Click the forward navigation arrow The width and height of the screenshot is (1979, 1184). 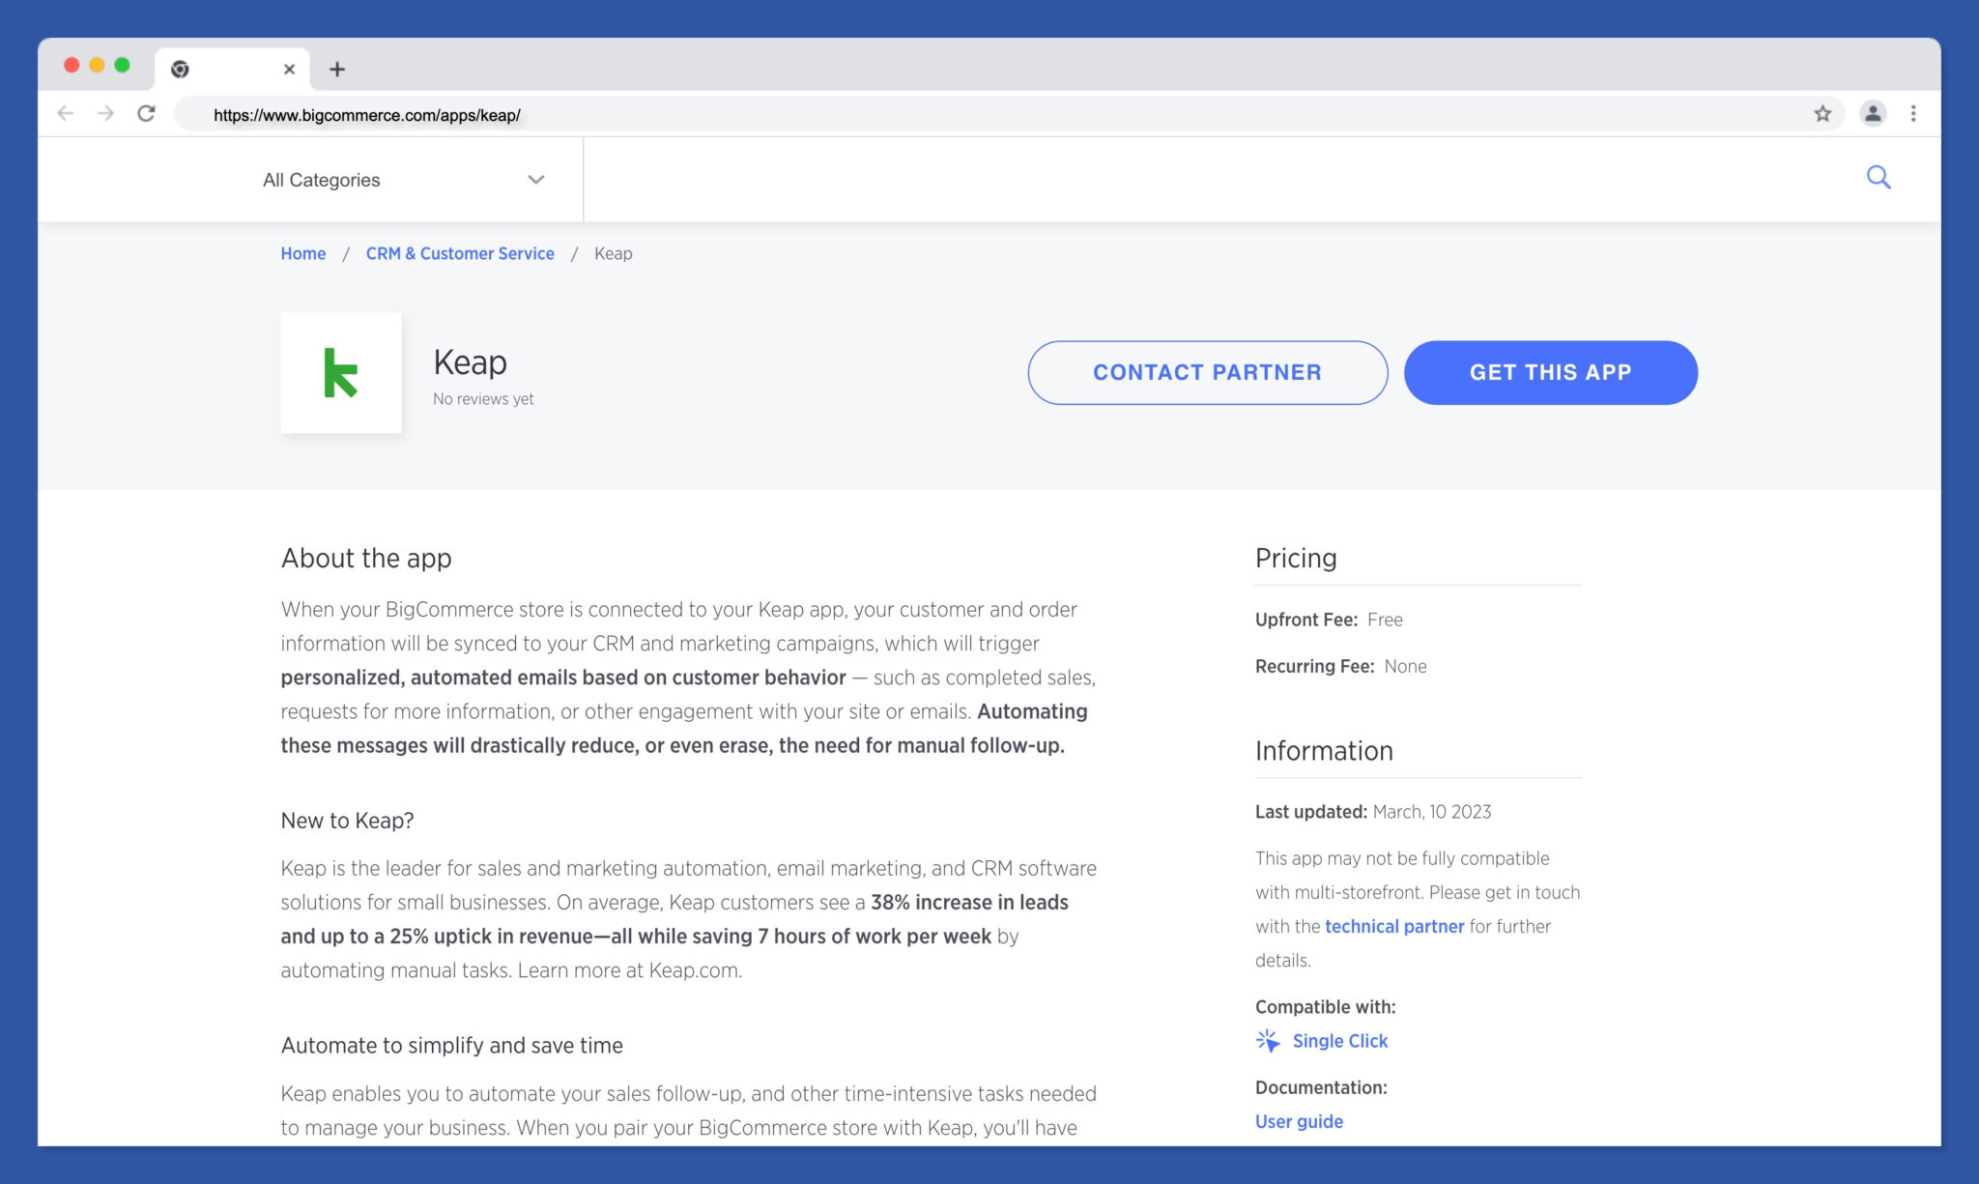pyautogui.click(x=106, y=114)
